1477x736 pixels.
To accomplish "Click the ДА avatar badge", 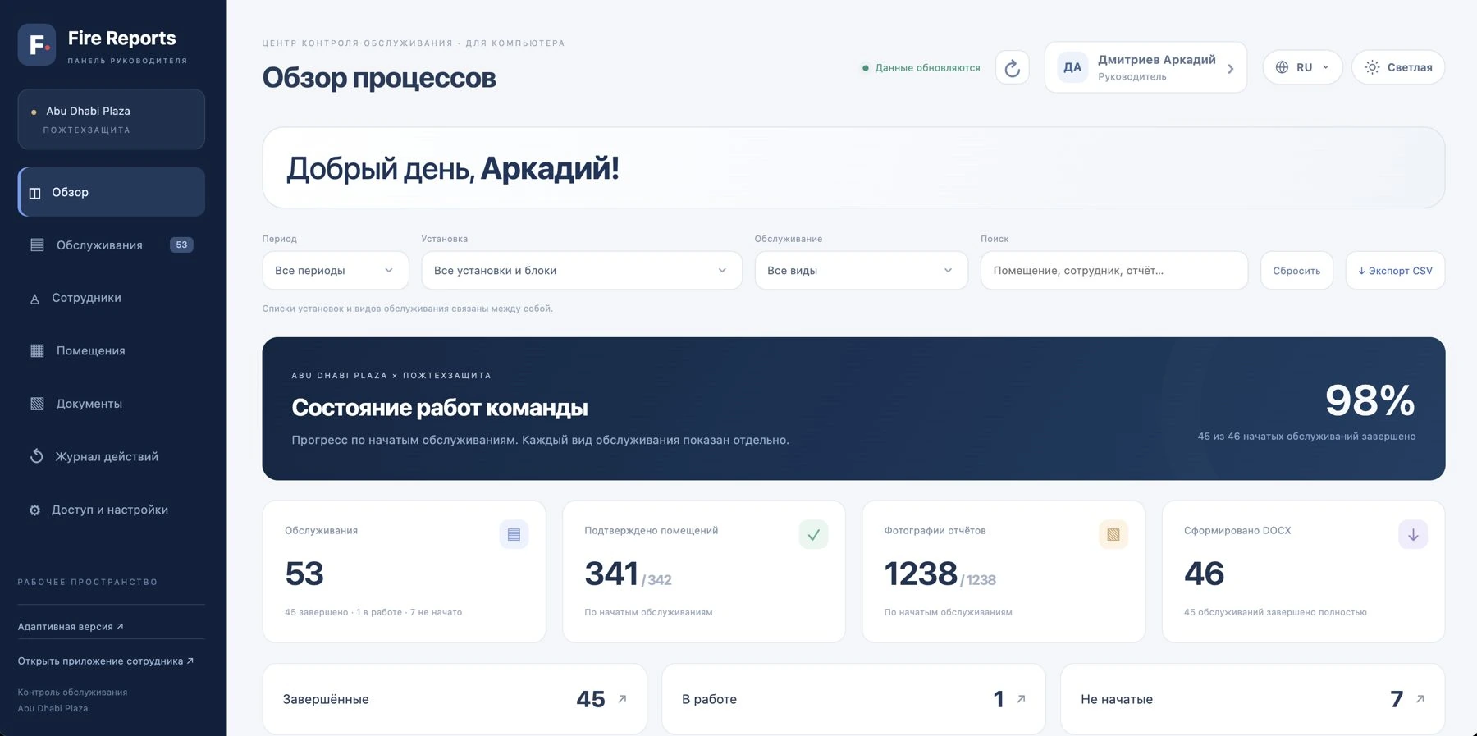I will [1072, 67].
